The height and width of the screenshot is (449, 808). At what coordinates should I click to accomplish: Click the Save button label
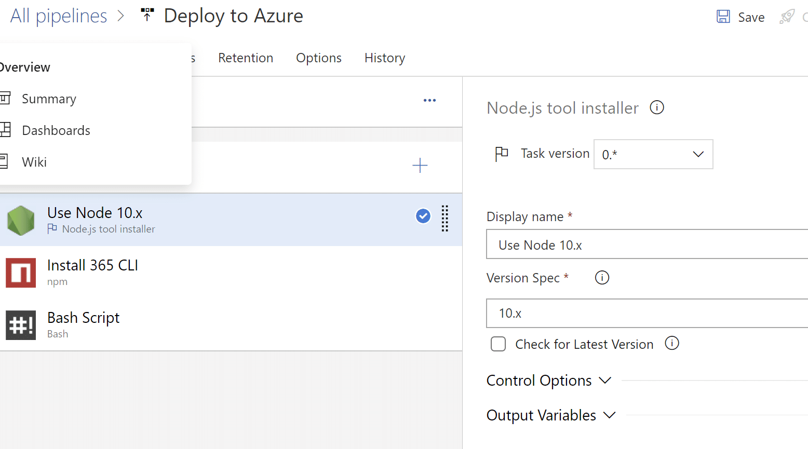tap(751, 17)
